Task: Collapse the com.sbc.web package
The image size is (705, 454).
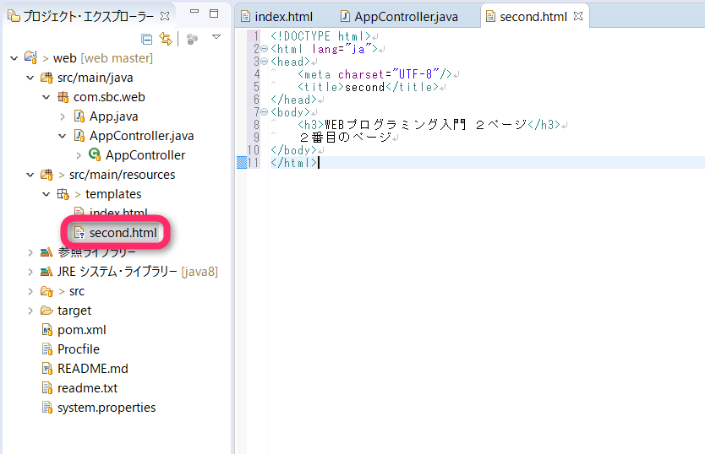Action: pyautogui.click(x=46, y=97)
